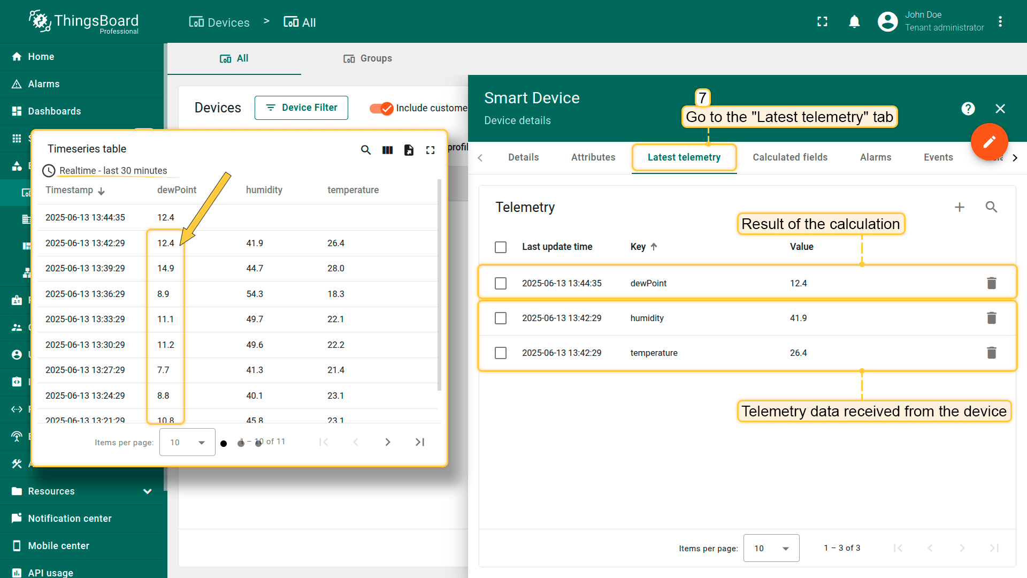Viewport: 1027px width, 578px height.
Task: Switch to the Calculated fields tab
Action: [790, 157]
